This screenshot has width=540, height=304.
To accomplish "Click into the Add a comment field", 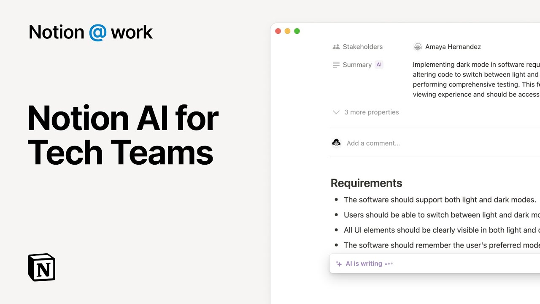I will coord(373,143).
